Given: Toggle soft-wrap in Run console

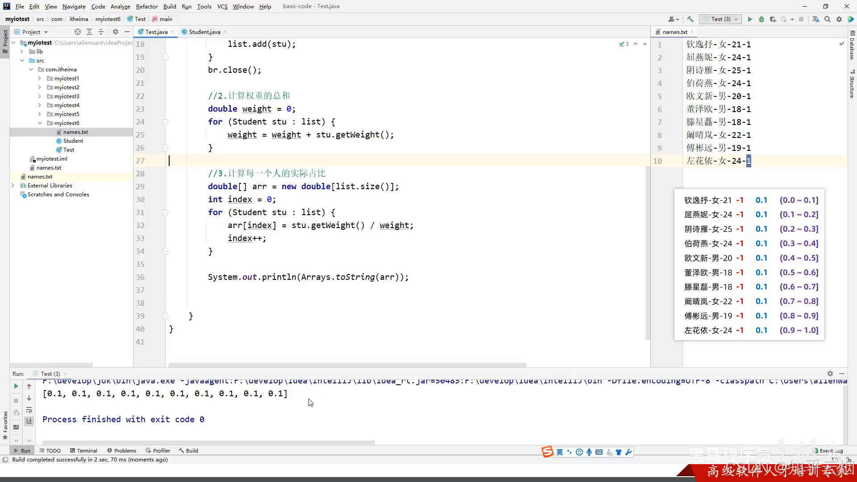Looking at the screenshot, I should pos(29,410).
